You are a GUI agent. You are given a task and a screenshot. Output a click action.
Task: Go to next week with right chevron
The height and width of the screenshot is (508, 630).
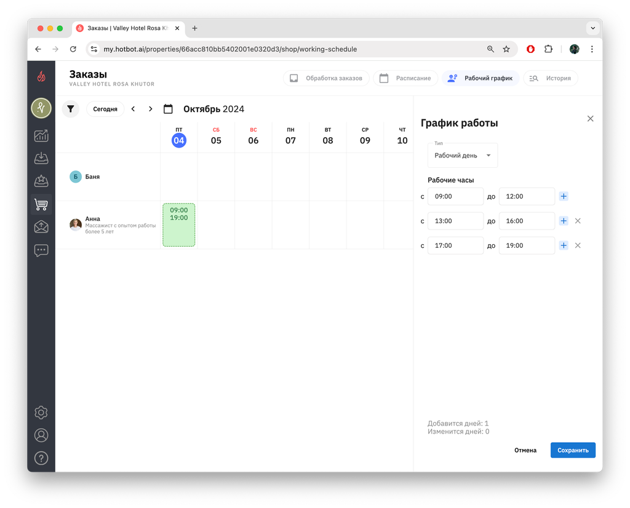(x=150, y=109)
